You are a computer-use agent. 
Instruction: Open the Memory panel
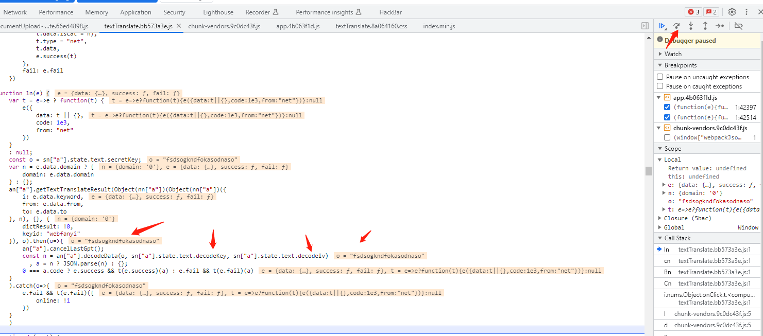[x=97, y=12]
